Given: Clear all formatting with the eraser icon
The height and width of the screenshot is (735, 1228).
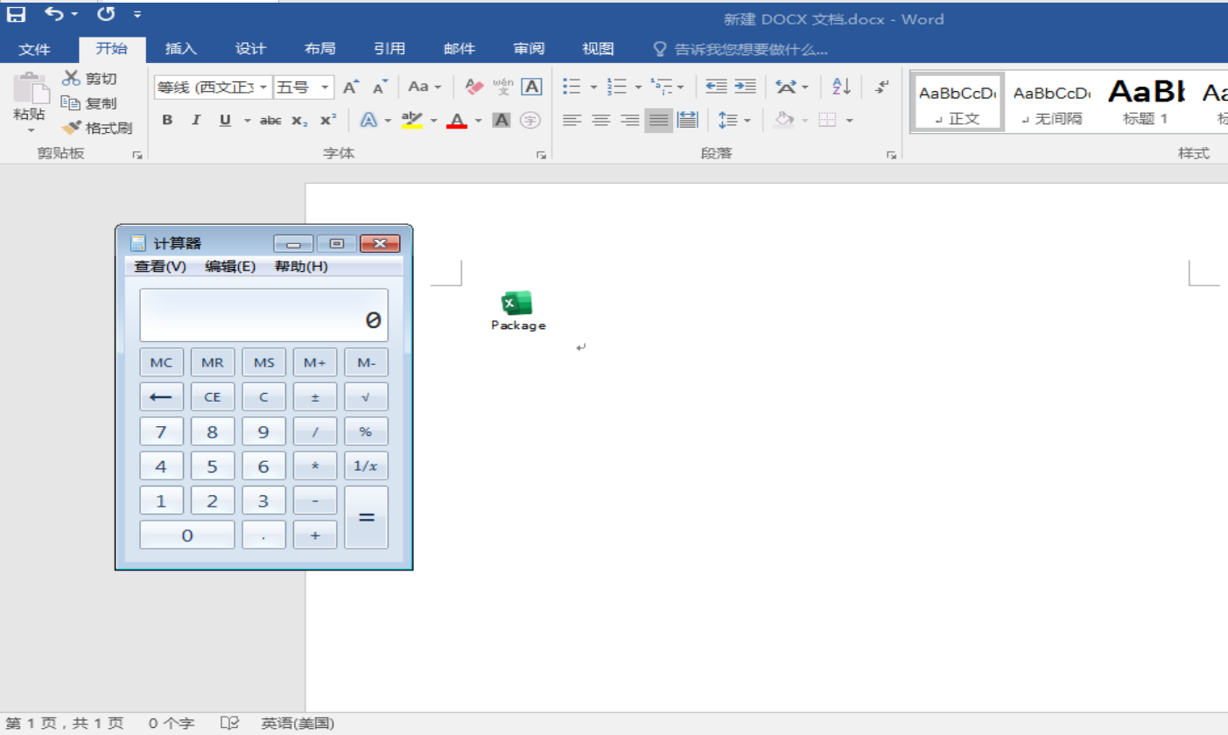Looking at the screenshot, I should point(474,87).
